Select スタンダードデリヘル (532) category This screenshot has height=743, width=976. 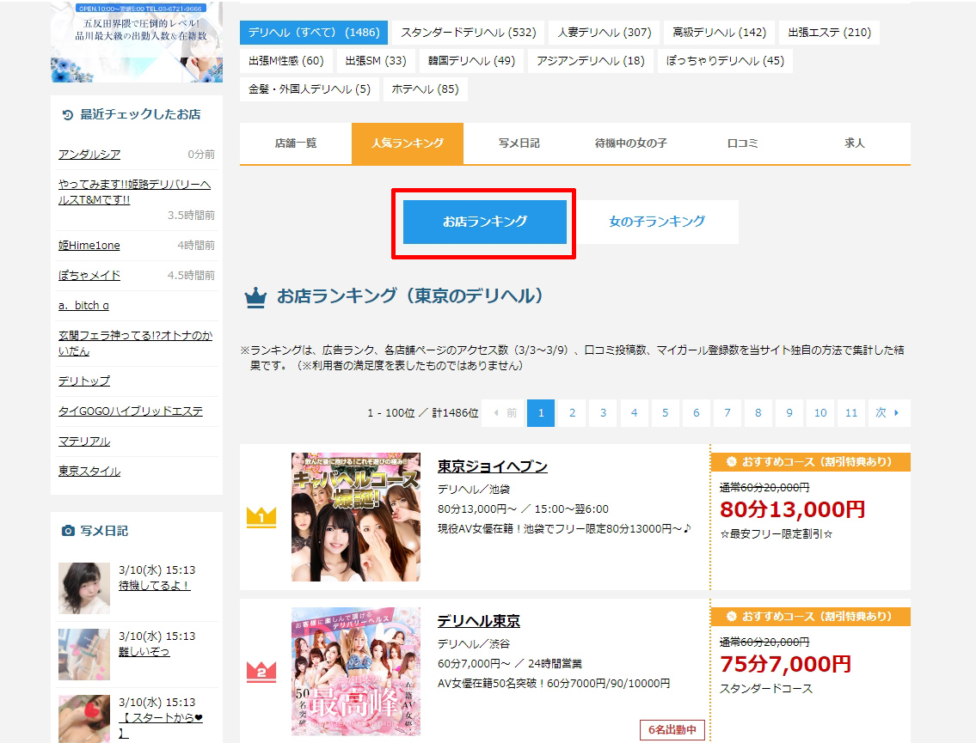tap(468, 33)
